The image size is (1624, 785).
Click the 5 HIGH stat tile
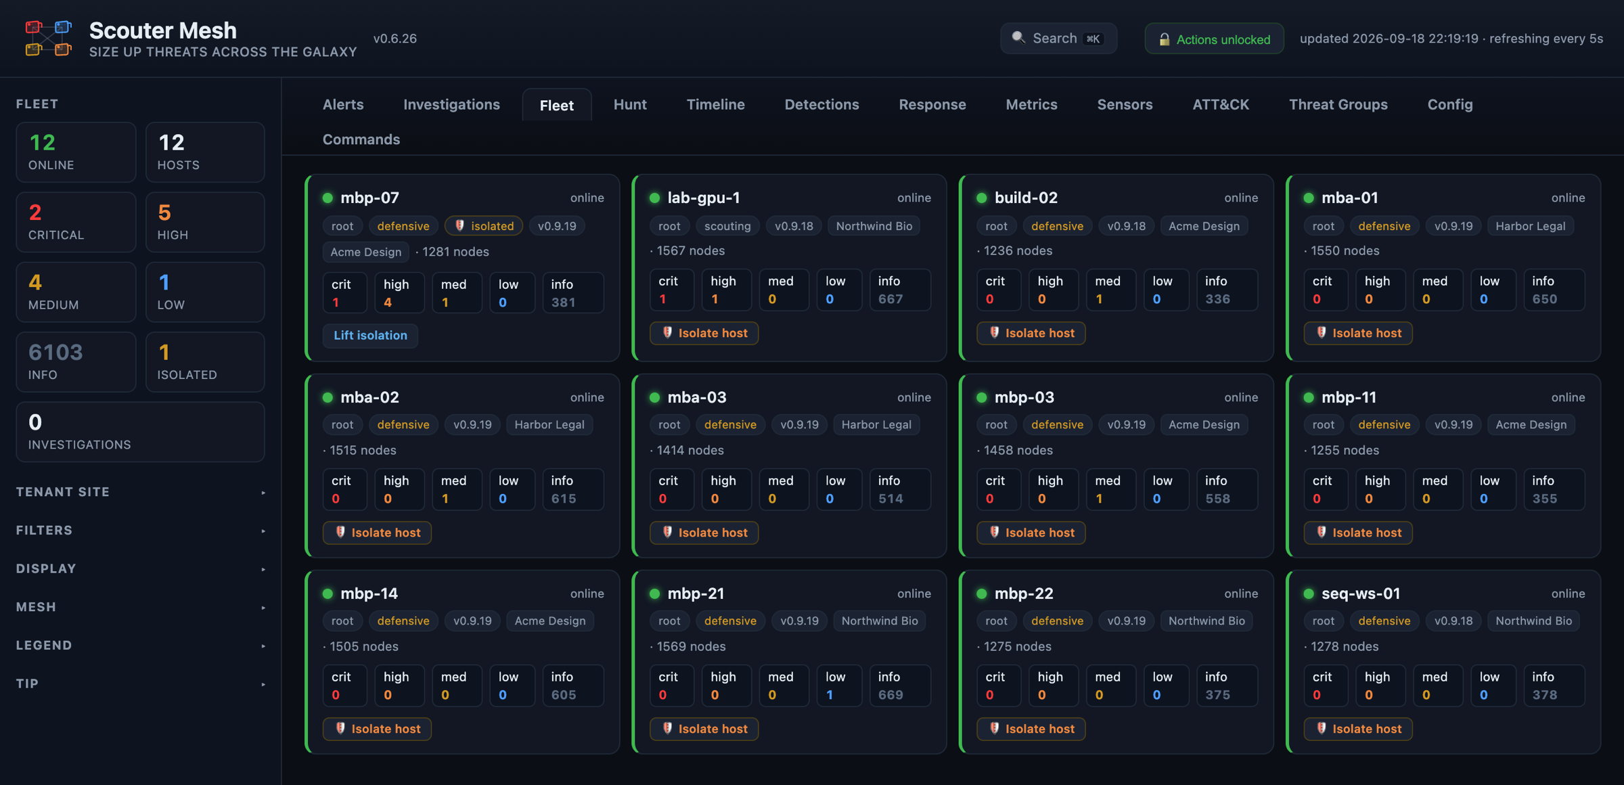pos(205,222)
